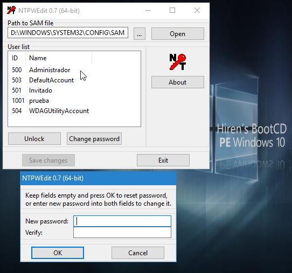
Task: Cancel the password dialog
Action: pos(138,253)
